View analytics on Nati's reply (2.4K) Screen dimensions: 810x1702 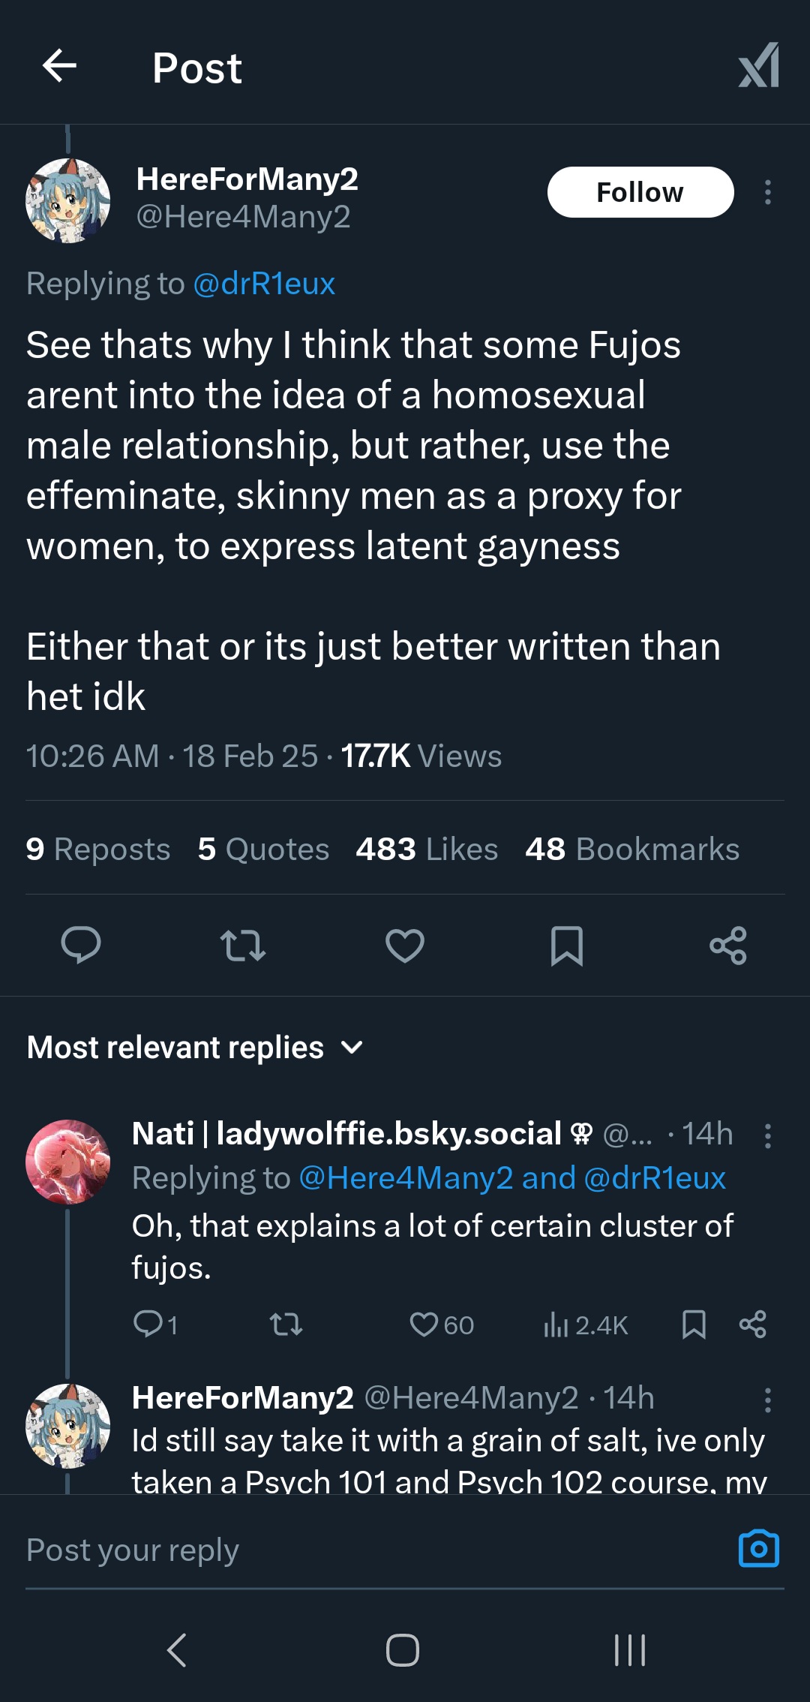586,1325
